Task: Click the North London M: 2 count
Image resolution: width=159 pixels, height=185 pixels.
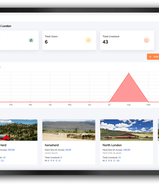Action: (105, 160)
